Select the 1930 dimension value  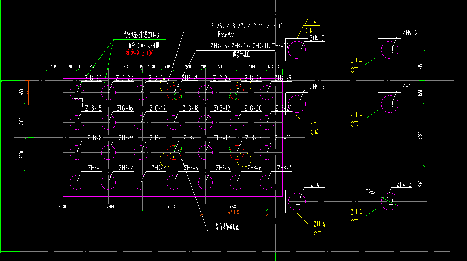(187, 66)
